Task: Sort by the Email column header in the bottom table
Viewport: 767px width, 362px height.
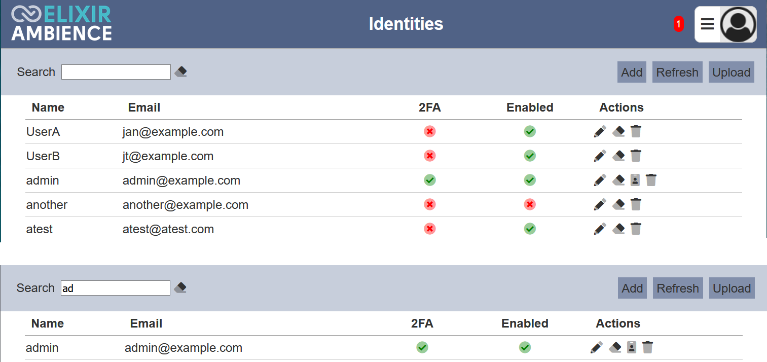Action: click(146, 323)
